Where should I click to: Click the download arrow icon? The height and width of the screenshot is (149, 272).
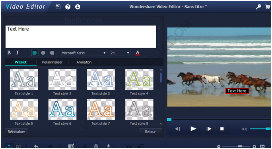tap(78, 7)
